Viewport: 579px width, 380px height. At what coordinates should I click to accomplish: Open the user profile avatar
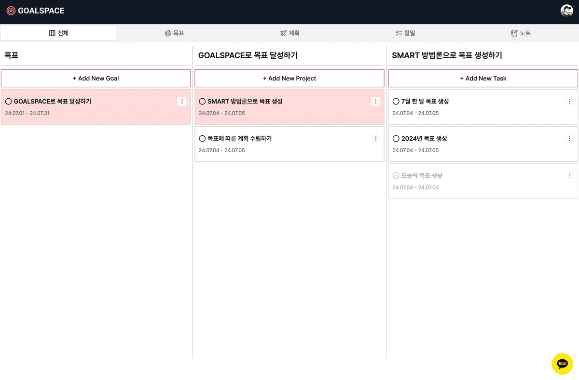pyautogui.click(x=566, y=11)
